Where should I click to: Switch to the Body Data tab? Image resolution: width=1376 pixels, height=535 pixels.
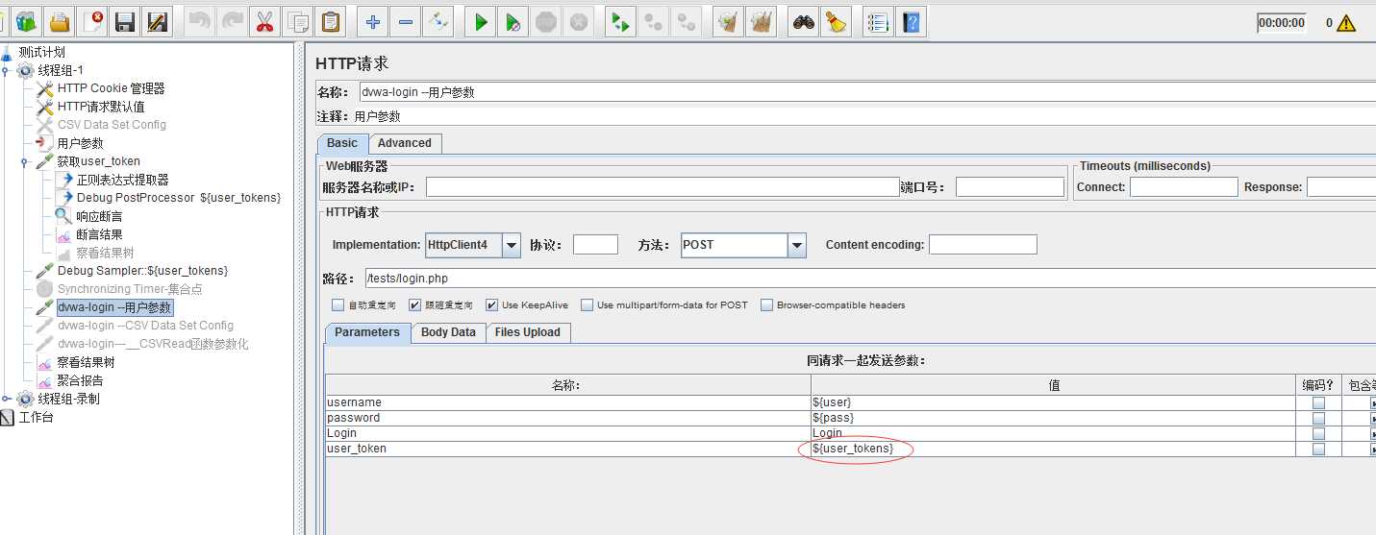pyautogui.click(x=448, y=332)
